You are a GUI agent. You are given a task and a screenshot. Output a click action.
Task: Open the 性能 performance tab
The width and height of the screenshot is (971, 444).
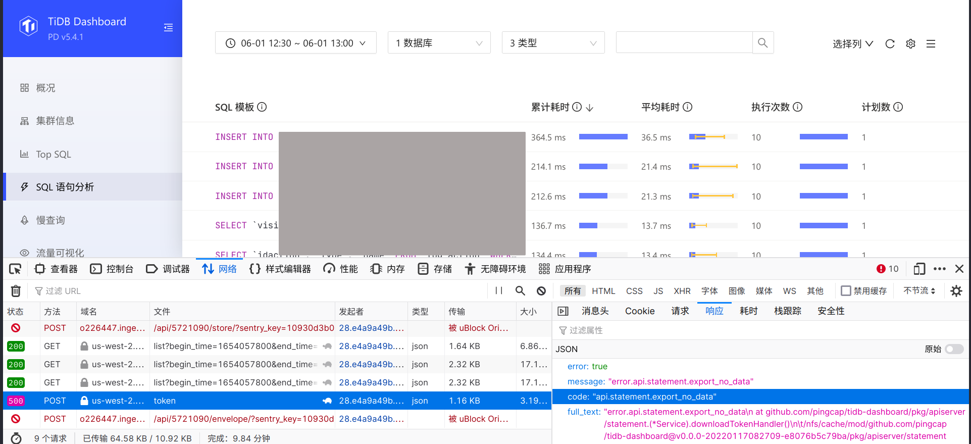click(341, 269)
